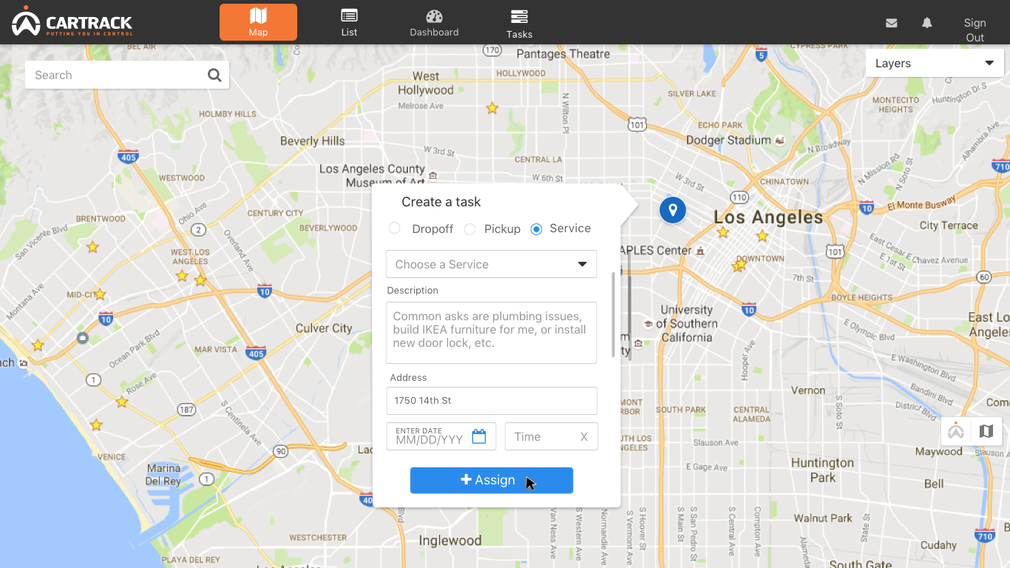Click the Cartrack view icon near map toggle
The height and width of the screenshot is (568, 1010).
(956, 431)
